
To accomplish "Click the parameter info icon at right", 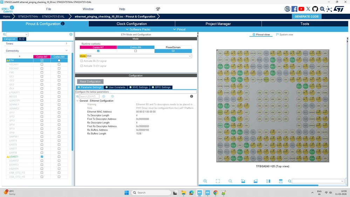I will (192, 96).
